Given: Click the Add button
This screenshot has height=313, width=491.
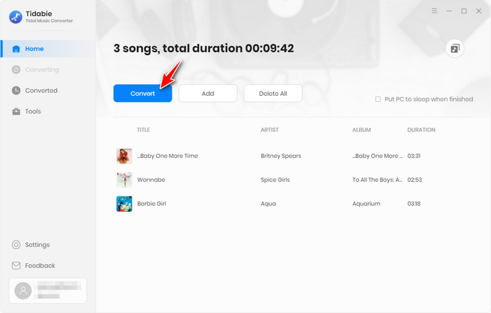Looking at the screenshot, I should coord(207,93).
